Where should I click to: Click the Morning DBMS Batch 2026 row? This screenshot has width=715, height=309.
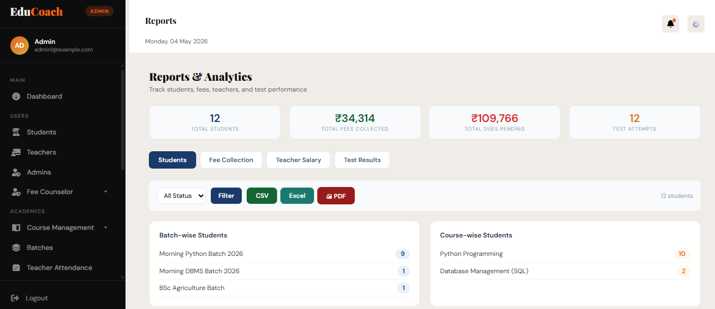pyautogui.click(x=284, y=271)
